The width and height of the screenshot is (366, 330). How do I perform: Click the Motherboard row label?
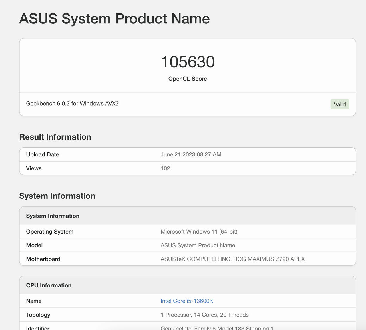point(43,259)
